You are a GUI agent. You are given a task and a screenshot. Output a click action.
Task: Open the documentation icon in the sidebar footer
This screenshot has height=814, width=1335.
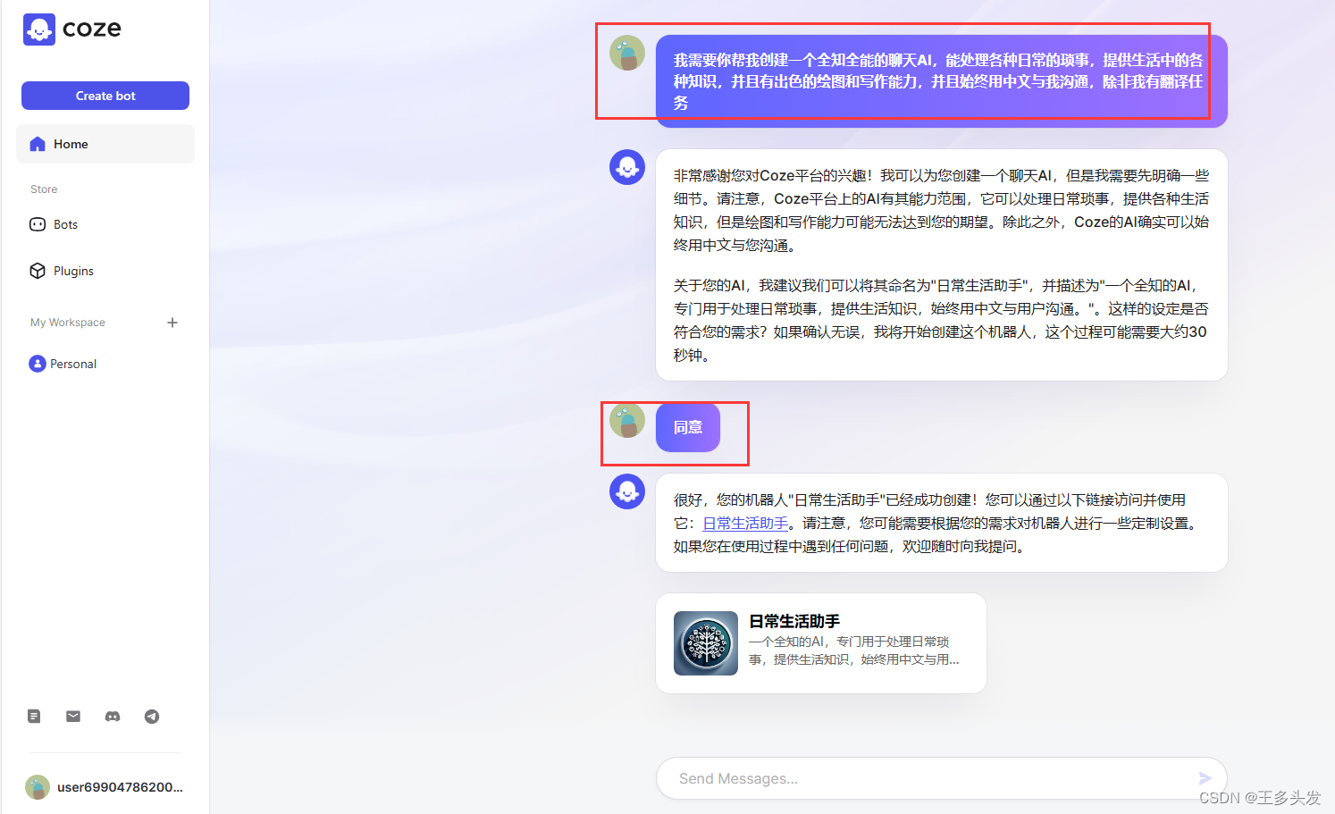34,716
